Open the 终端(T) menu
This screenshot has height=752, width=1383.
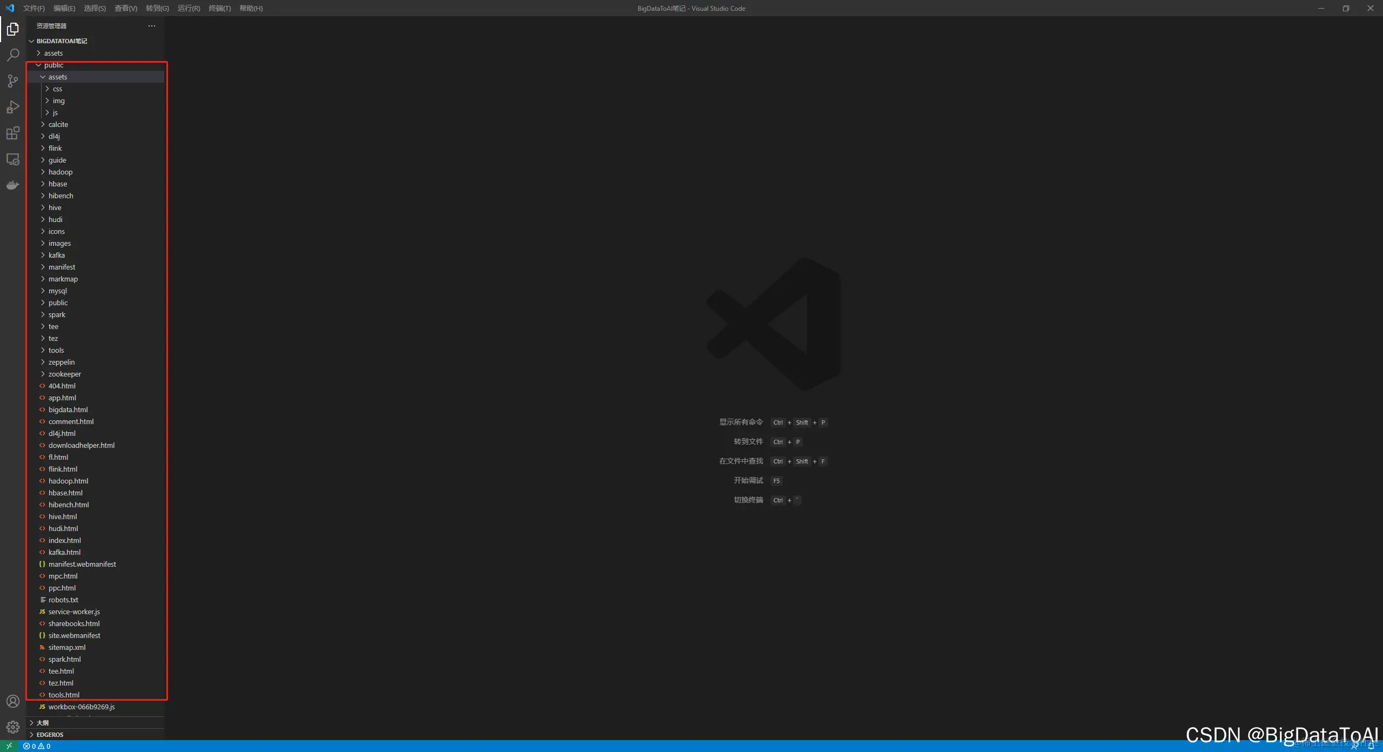tap(219, 8)
